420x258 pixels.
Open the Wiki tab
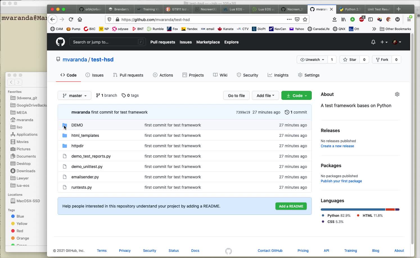[220, 75]
